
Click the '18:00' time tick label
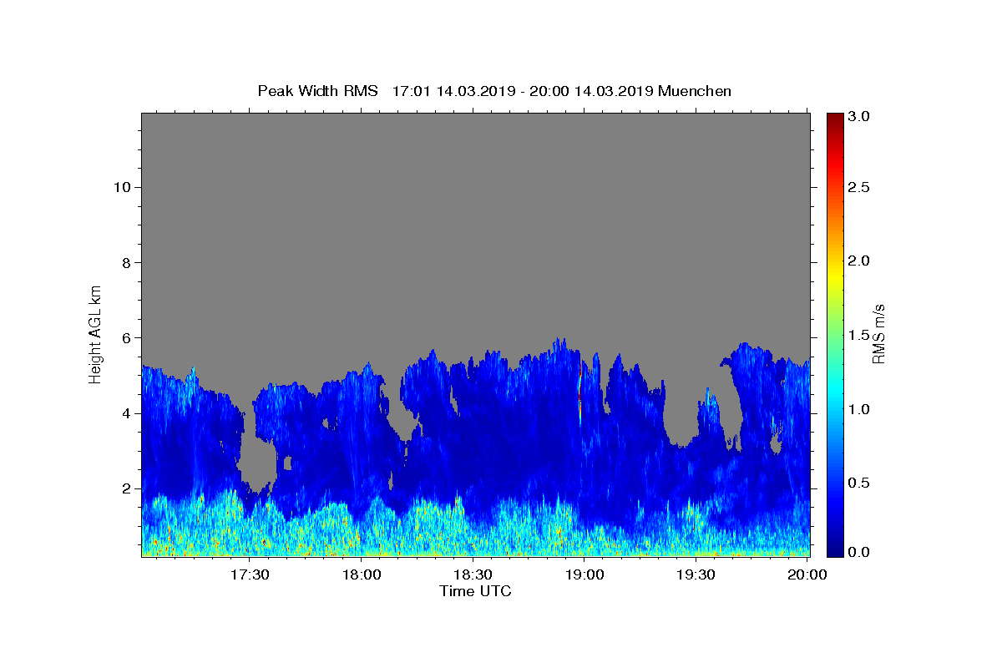click(362, 574)
